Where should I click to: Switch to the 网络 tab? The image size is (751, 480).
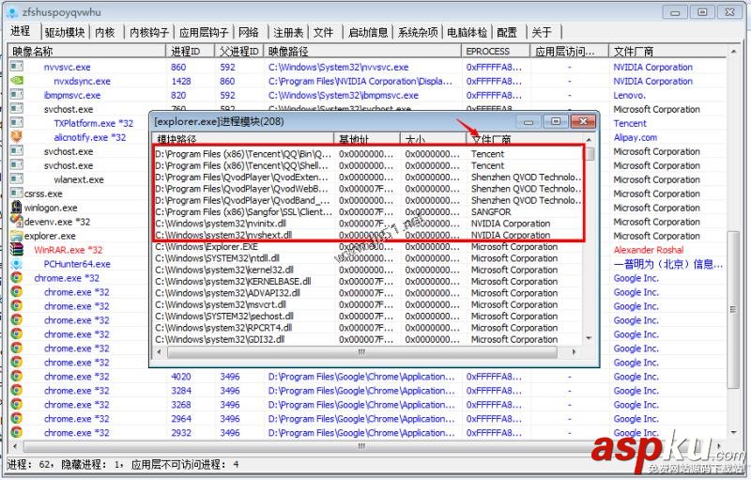coord(249,33)
